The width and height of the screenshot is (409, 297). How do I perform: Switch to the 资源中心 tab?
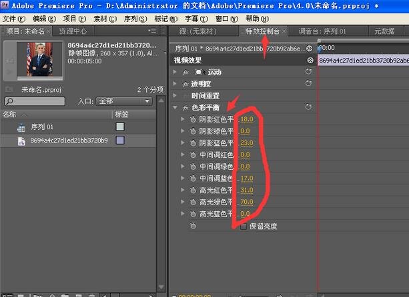73,31
